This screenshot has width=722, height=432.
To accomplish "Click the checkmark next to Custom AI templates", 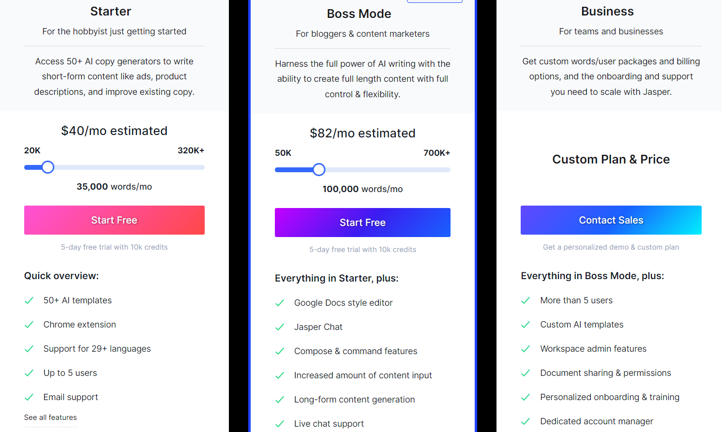I will pyautogui.click(x=526, y=325).
